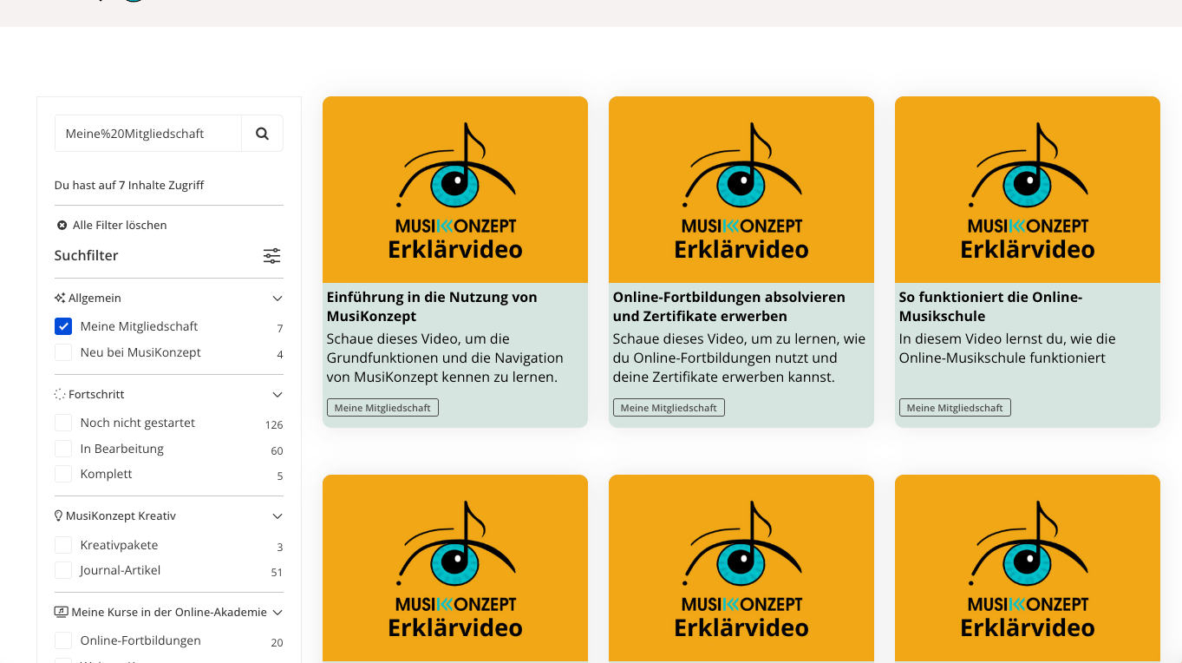Screen dimensions: 1182x663
Task: Tick the Journal-Artikel checkbox
Action: coord(63,570)
